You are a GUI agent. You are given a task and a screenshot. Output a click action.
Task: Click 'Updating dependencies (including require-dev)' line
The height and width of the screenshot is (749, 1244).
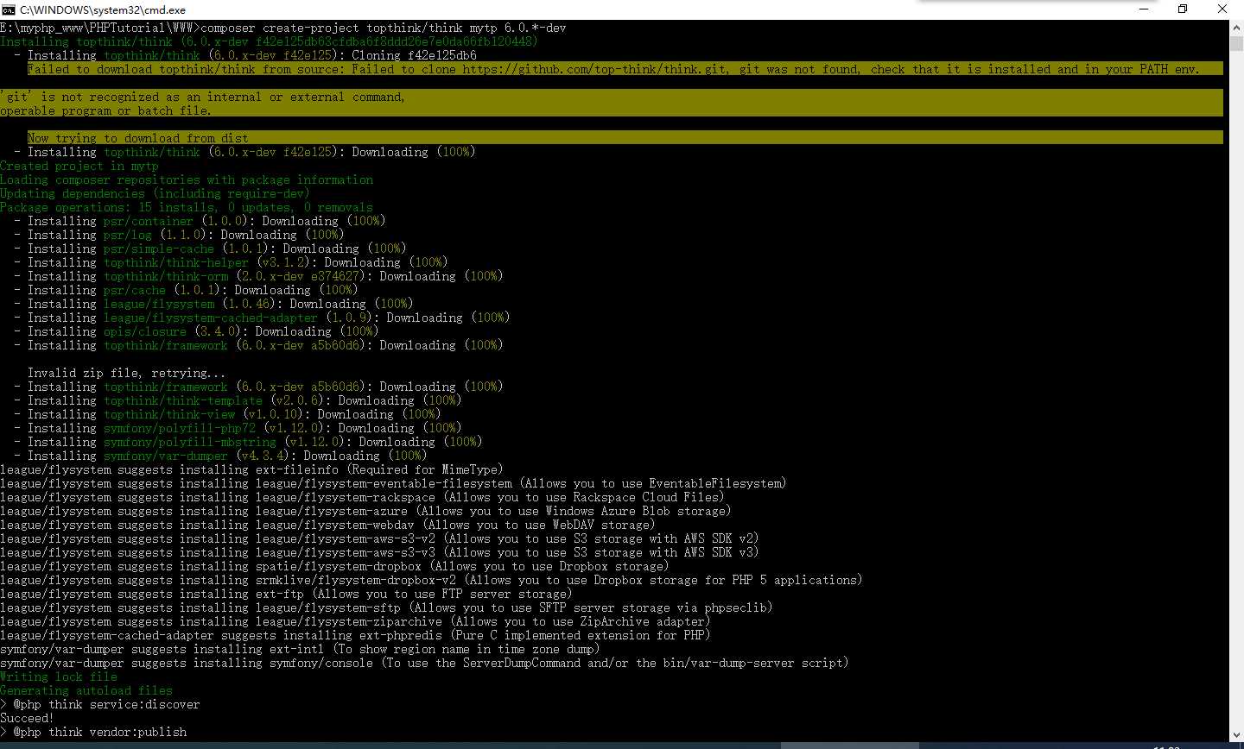[x=154, y=193]
